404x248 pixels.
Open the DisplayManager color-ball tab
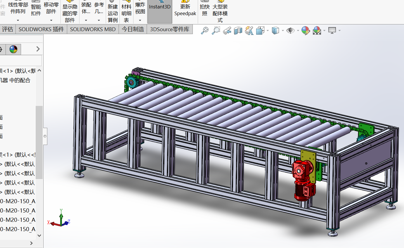(x=13, y=49)
